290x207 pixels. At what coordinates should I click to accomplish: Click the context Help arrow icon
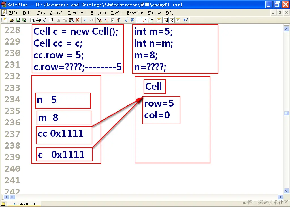click(186, 20)
